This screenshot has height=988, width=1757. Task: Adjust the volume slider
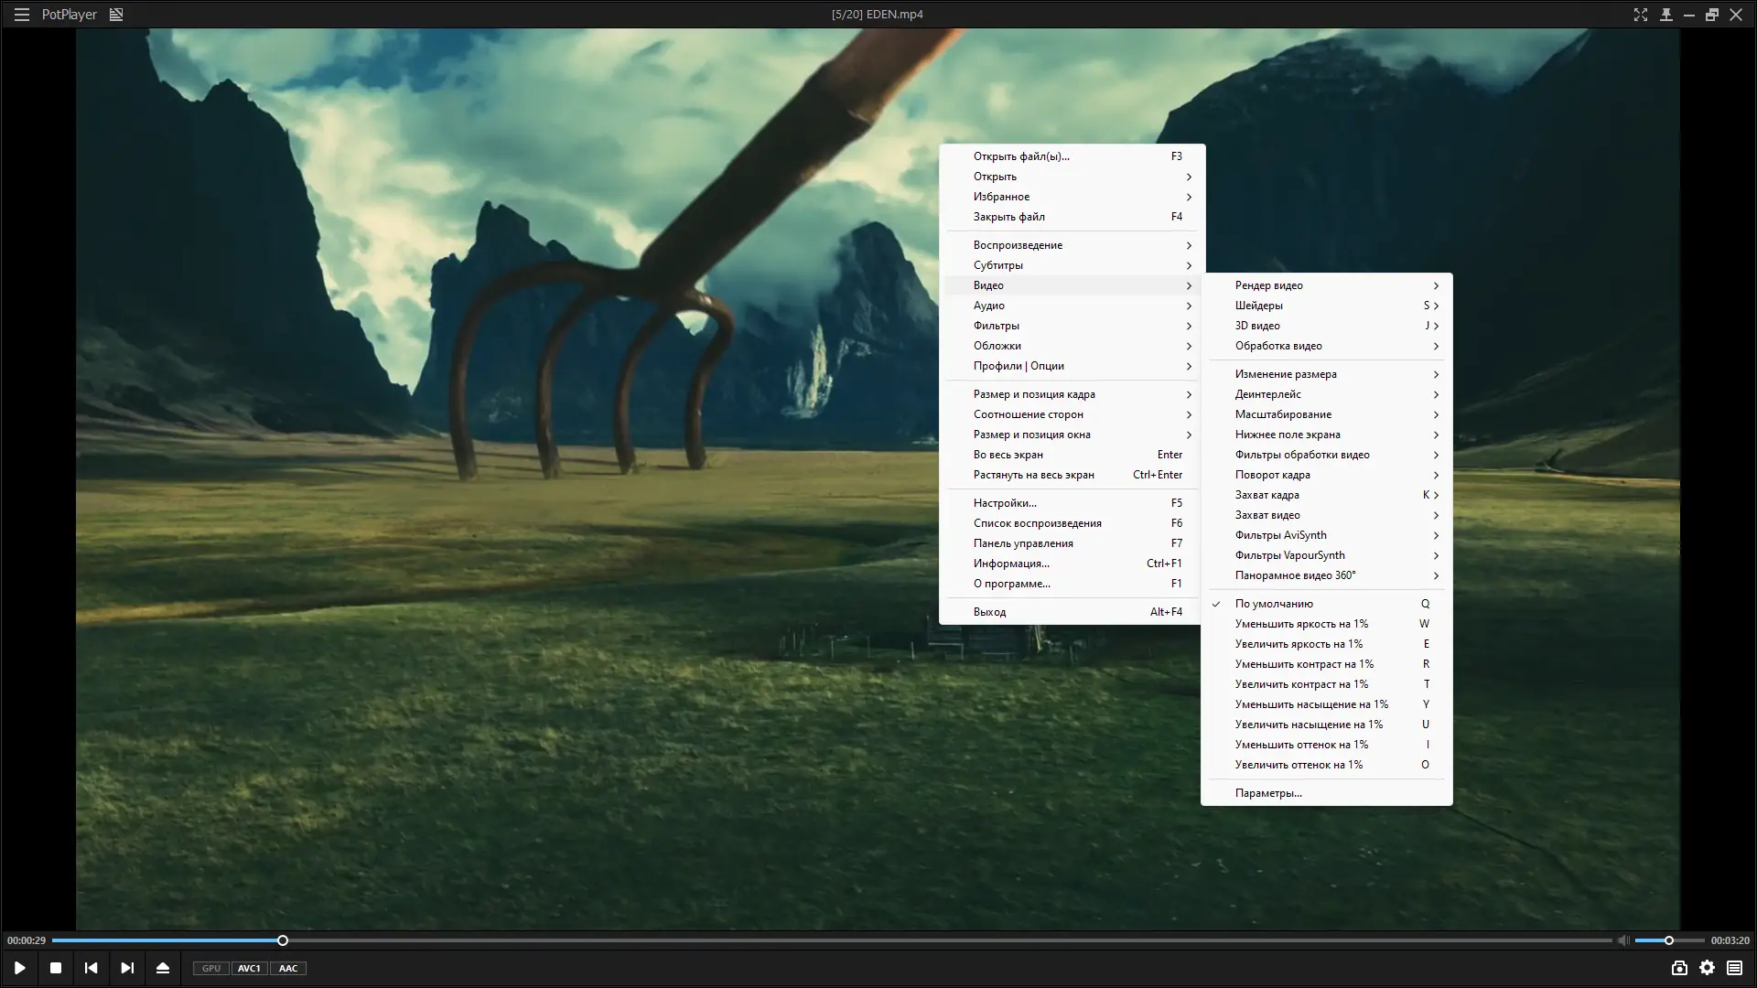pyautogui.click(x=1668, y=940)
